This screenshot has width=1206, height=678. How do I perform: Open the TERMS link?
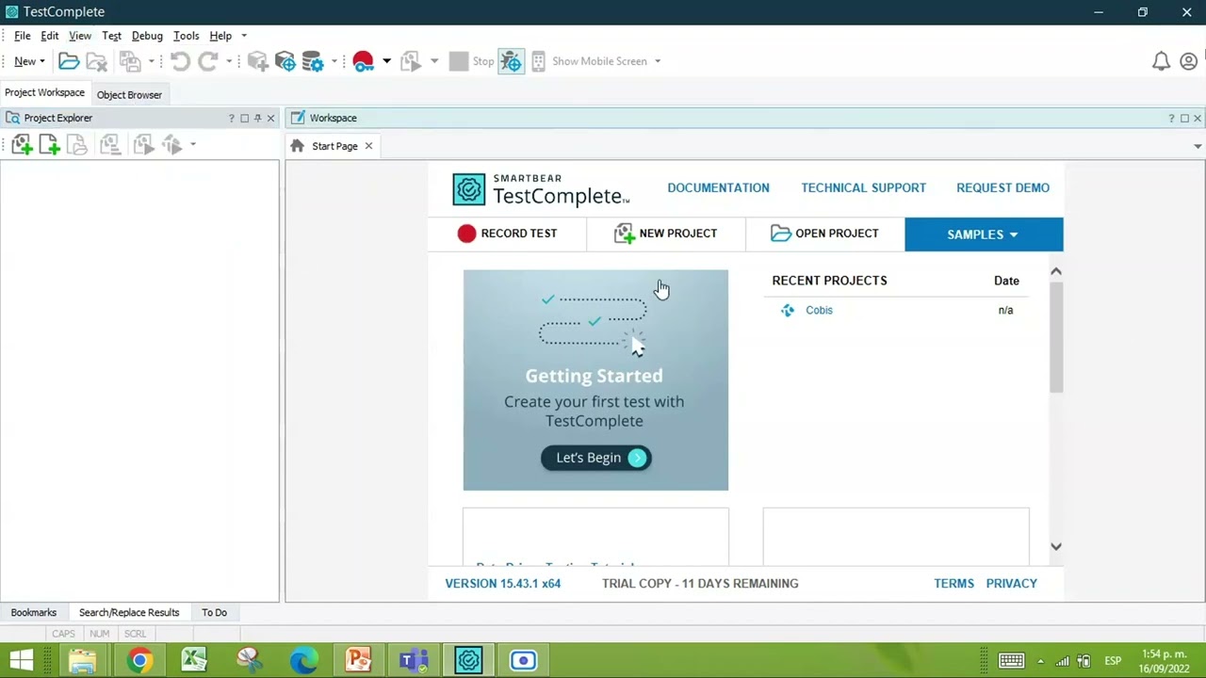(953, 583)
